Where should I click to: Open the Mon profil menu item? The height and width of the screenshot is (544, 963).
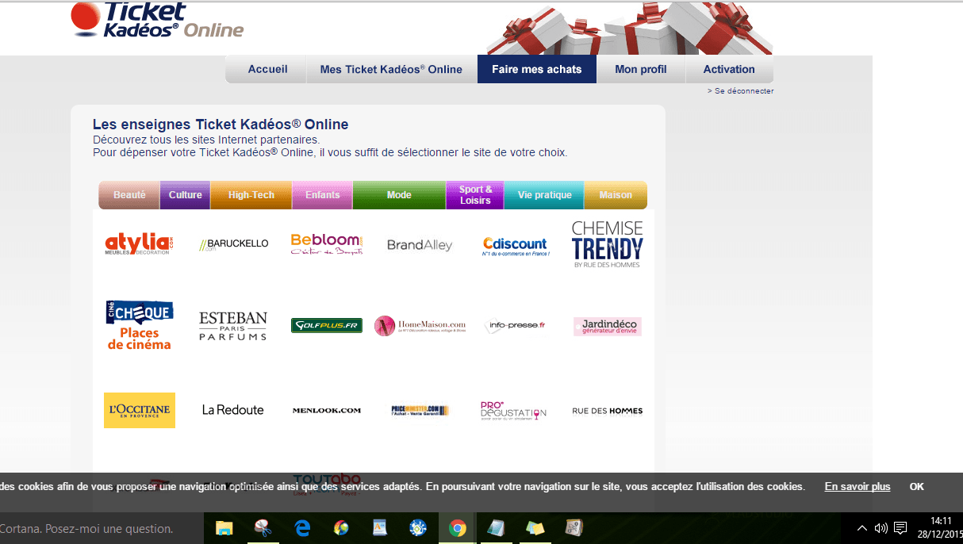(640, 70)
